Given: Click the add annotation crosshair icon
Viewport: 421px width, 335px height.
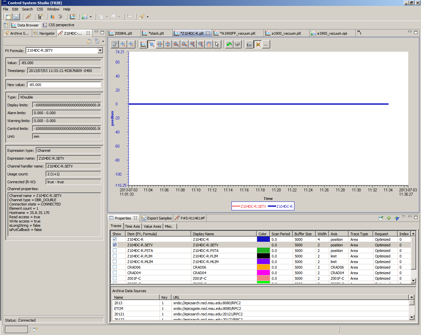Looking at the screenshot, I should pos(123,44).
